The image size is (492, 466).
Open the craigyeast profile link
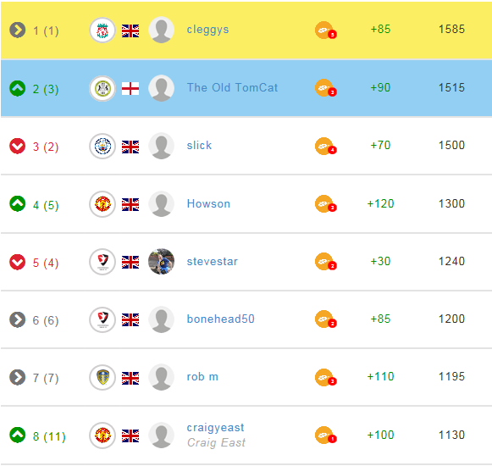click(x=215, y=428)
